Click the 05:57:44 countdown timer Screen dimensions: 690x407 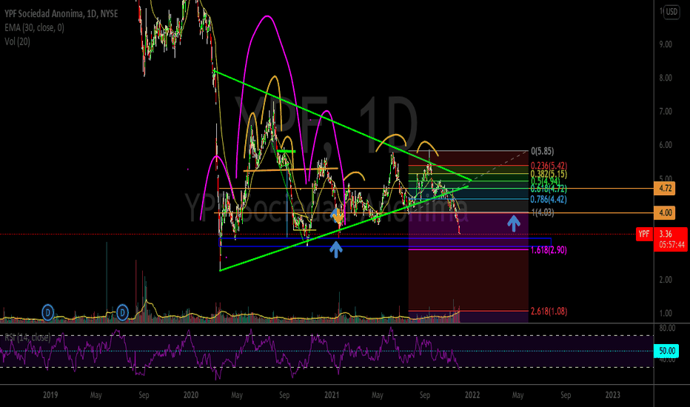point(672,245)
